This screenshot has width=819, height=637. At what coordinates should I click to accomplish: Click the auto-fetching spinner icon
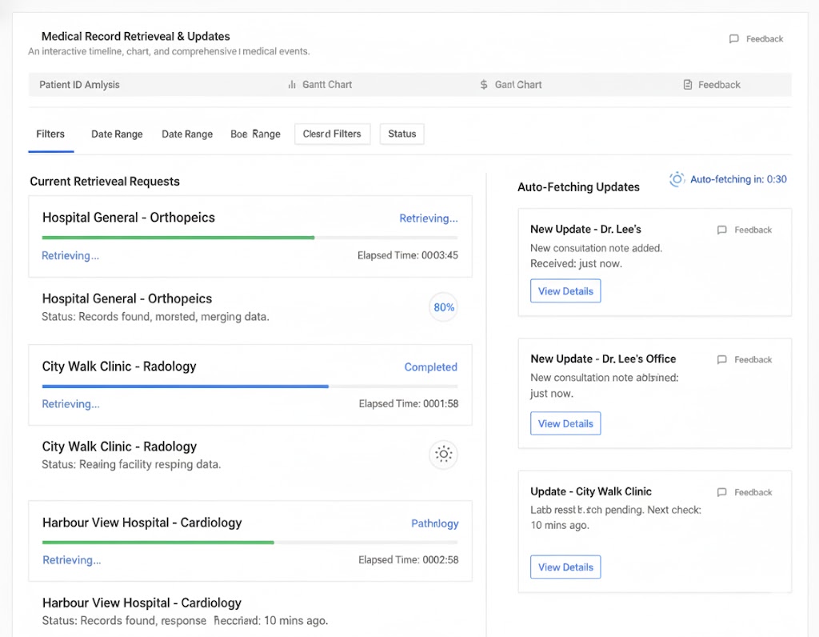677,179
